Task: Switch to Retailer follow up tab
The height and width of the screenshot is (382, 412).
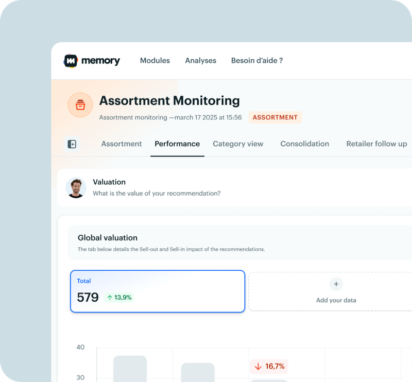Action: [x=376, y=144]
